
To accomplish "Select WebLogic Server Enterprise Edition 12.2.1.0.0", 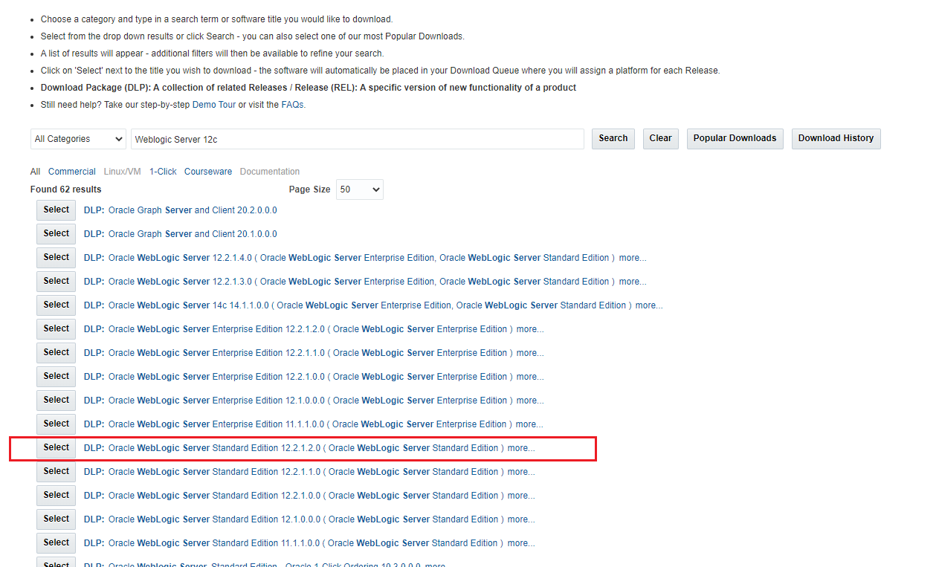I will click(x=56, y=377).
